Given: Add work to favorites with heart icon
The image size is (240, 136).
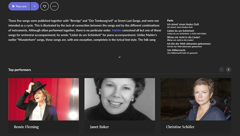Looking at the screenshot, I should pyautogui.click(x=45, y=6).
